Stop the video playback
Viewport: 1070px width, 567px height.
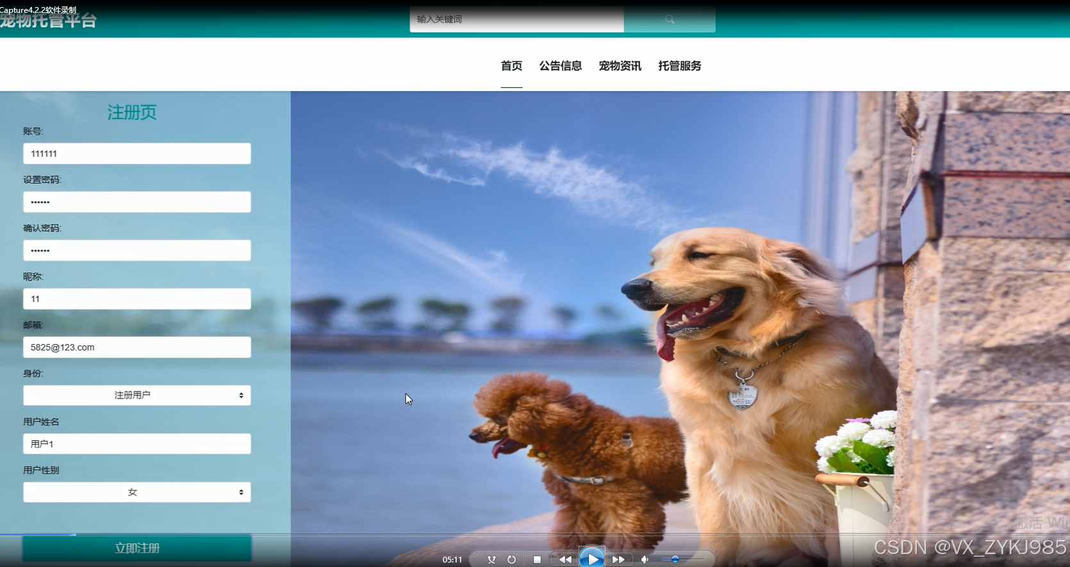(x=537, y=559)
